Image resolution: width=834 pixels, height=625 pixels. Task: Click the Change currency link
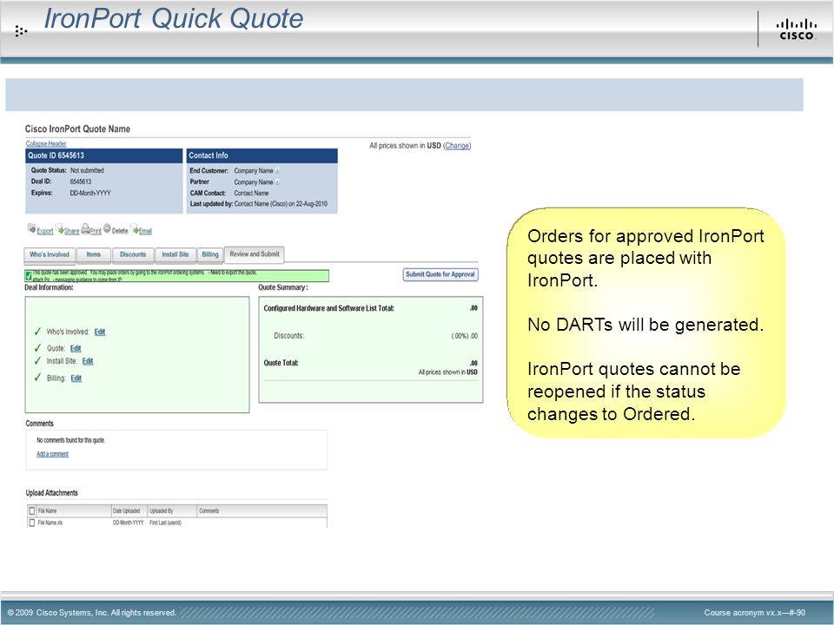tap(457, 146)
